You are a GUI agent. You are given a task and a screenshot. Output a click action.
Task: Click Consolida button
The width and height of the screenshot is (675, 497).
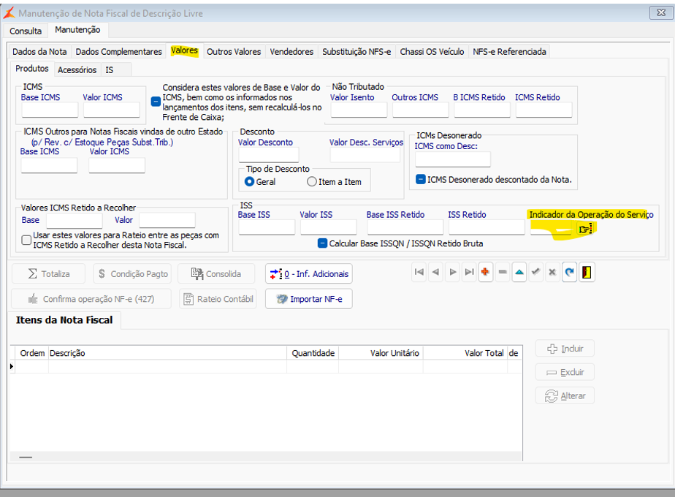coord(216,274)
